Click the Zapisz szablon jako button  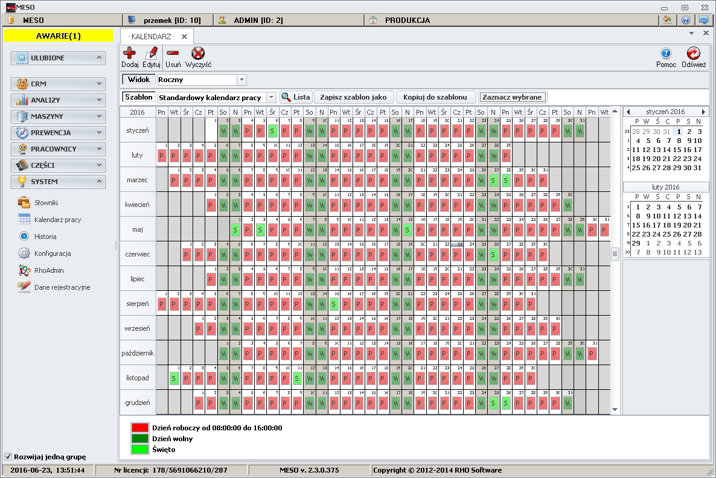click(x=353, y=97)
